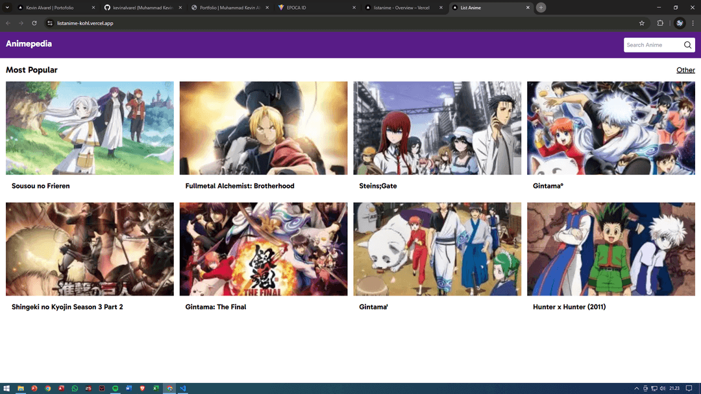Click the search magnifier icon in Animepedia
Viewport: 701px width, 394px height.
click(687, 45)
